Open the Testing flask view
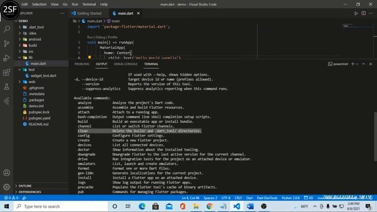Viewport: 377px width, 212px height. (x=6, y=87)
